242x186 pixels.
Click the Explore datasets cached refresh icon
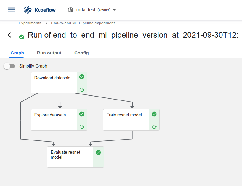(x=82, y=127)
